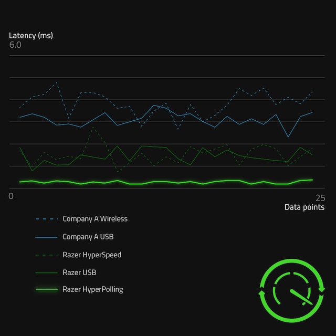Viewport: 336px width, 336px height.
Task: Toggle the Razer USB legend label
Action: click(79, 273)
